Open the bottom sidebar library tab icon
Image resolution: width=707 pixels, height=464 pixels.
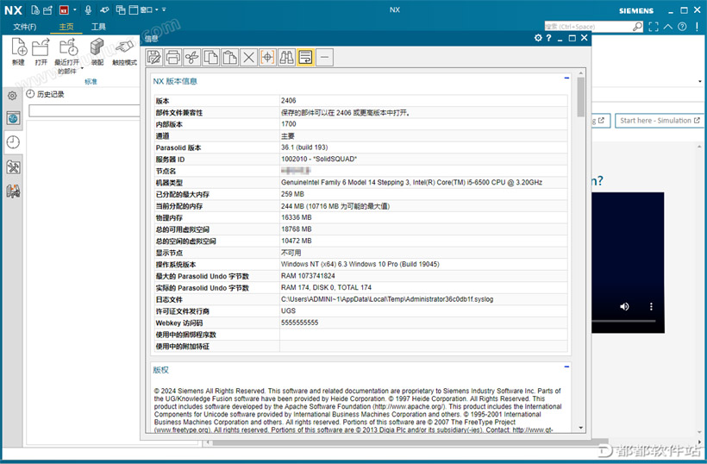pyautogui.click(x=13, y=191)
